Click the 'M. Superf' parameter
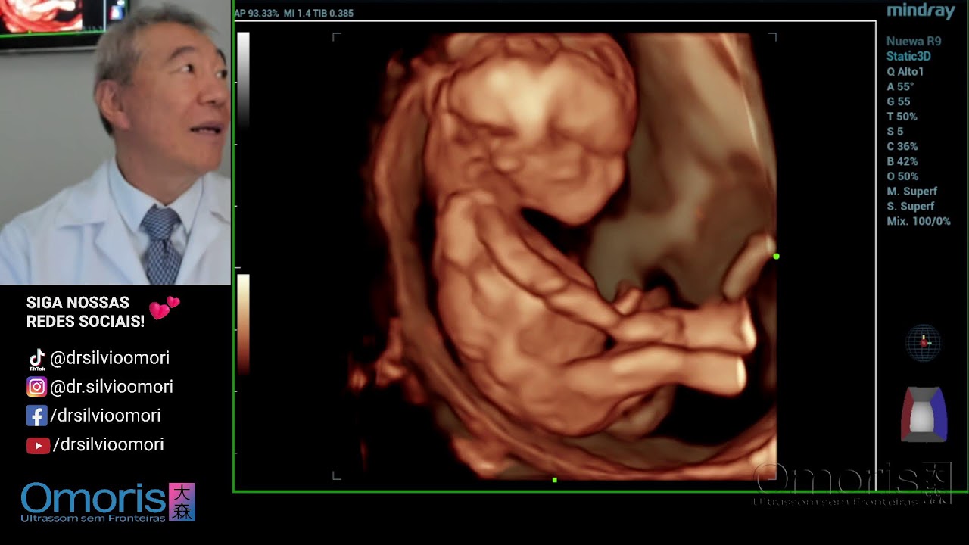This screenshot has height=545, width=969. [x=912, y=192]
